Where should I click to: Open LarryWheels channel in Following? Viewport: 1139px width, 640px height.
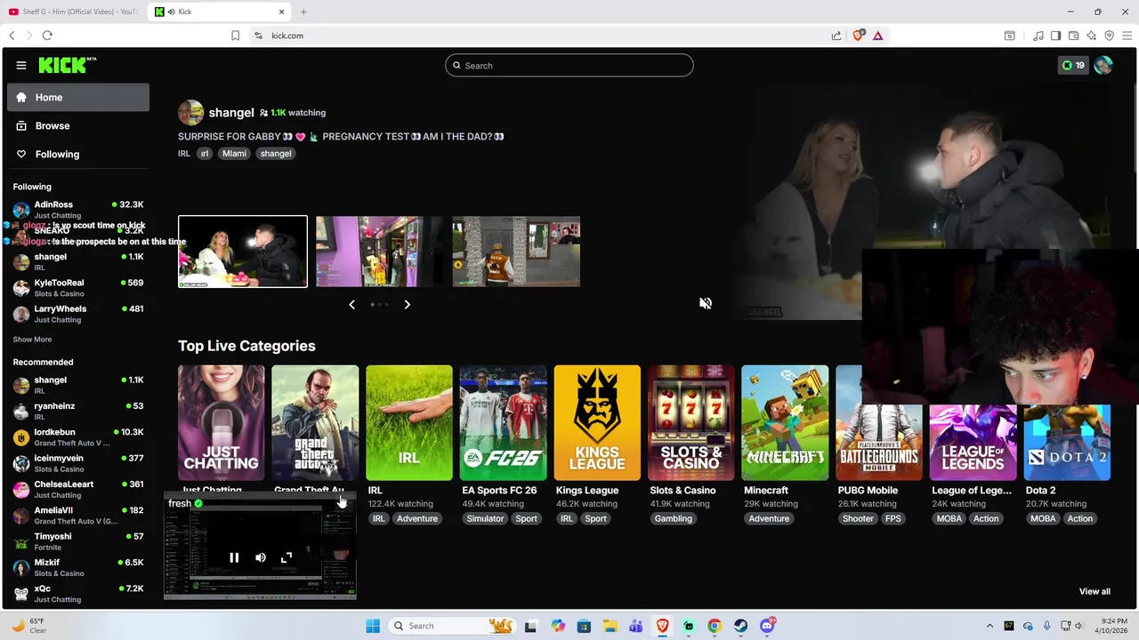click(x=78, y=313)
